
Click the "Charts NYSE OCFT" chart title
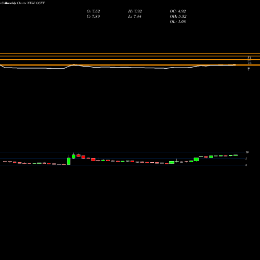tap(31, 3)
